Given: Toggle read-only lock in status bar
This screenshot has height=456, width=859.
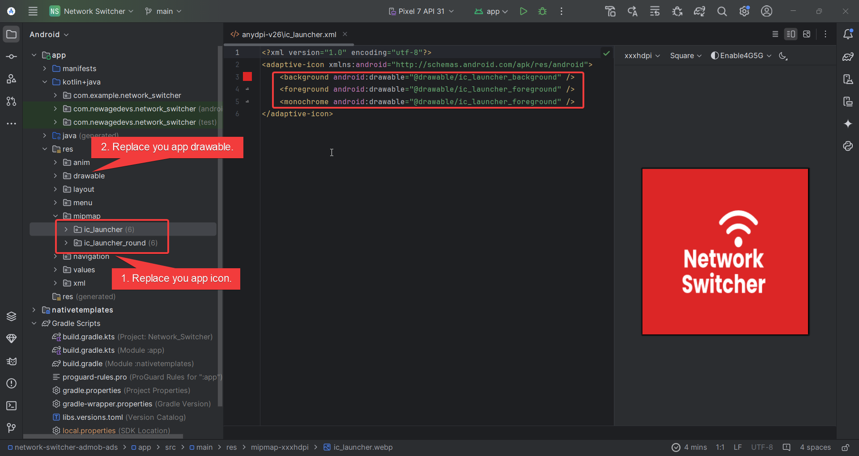Looking at the screenshot, I should (846, 448).
